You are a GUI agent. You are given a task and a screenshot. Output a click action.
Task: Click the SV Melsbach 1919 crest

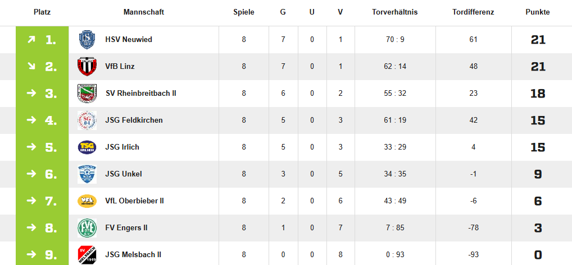pyautogui.click(x=87, y=255)
